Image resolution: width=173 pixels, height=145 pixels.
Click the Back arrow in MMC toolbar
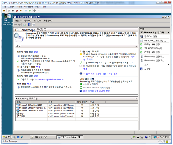pyautogui.click(x=15, y=25)
